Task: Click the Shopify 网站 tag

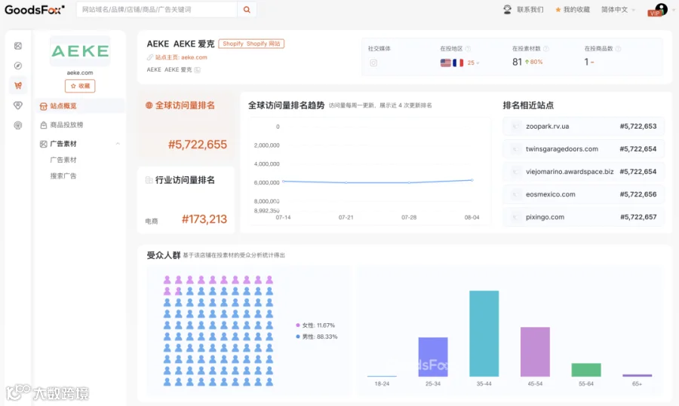Action: 251,44
